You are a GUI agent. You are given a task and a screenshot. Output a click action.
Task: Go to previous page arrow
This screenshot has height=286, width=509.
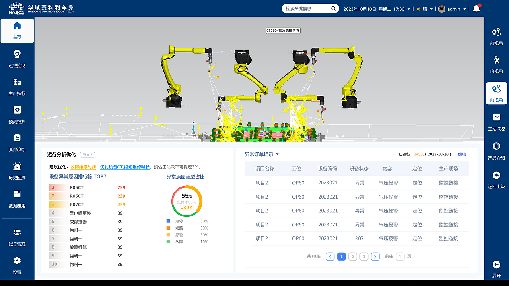pos(330,257)
